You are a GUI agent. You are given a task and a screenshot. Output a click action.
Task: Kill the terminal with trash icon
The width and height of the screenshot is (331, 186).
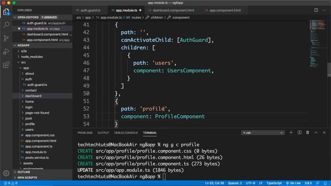coord(308,132)
